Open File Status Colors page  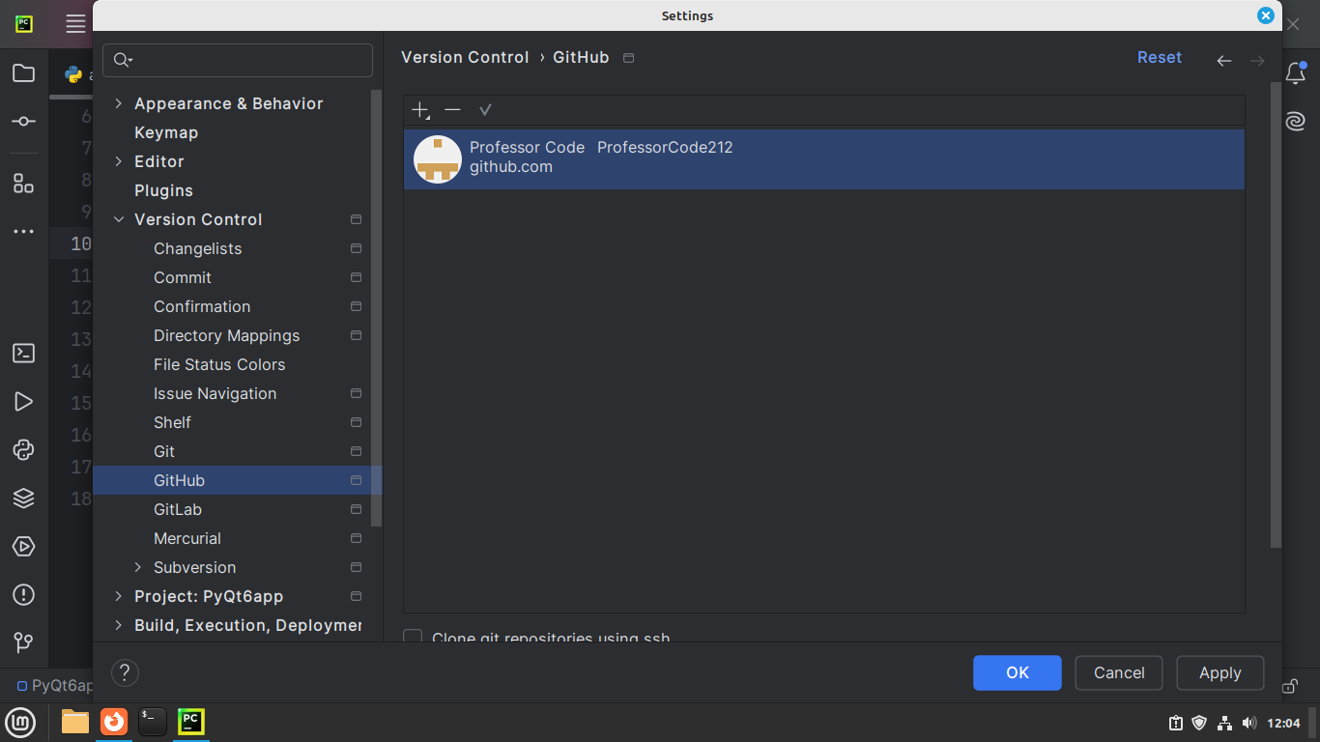[219, 364]
